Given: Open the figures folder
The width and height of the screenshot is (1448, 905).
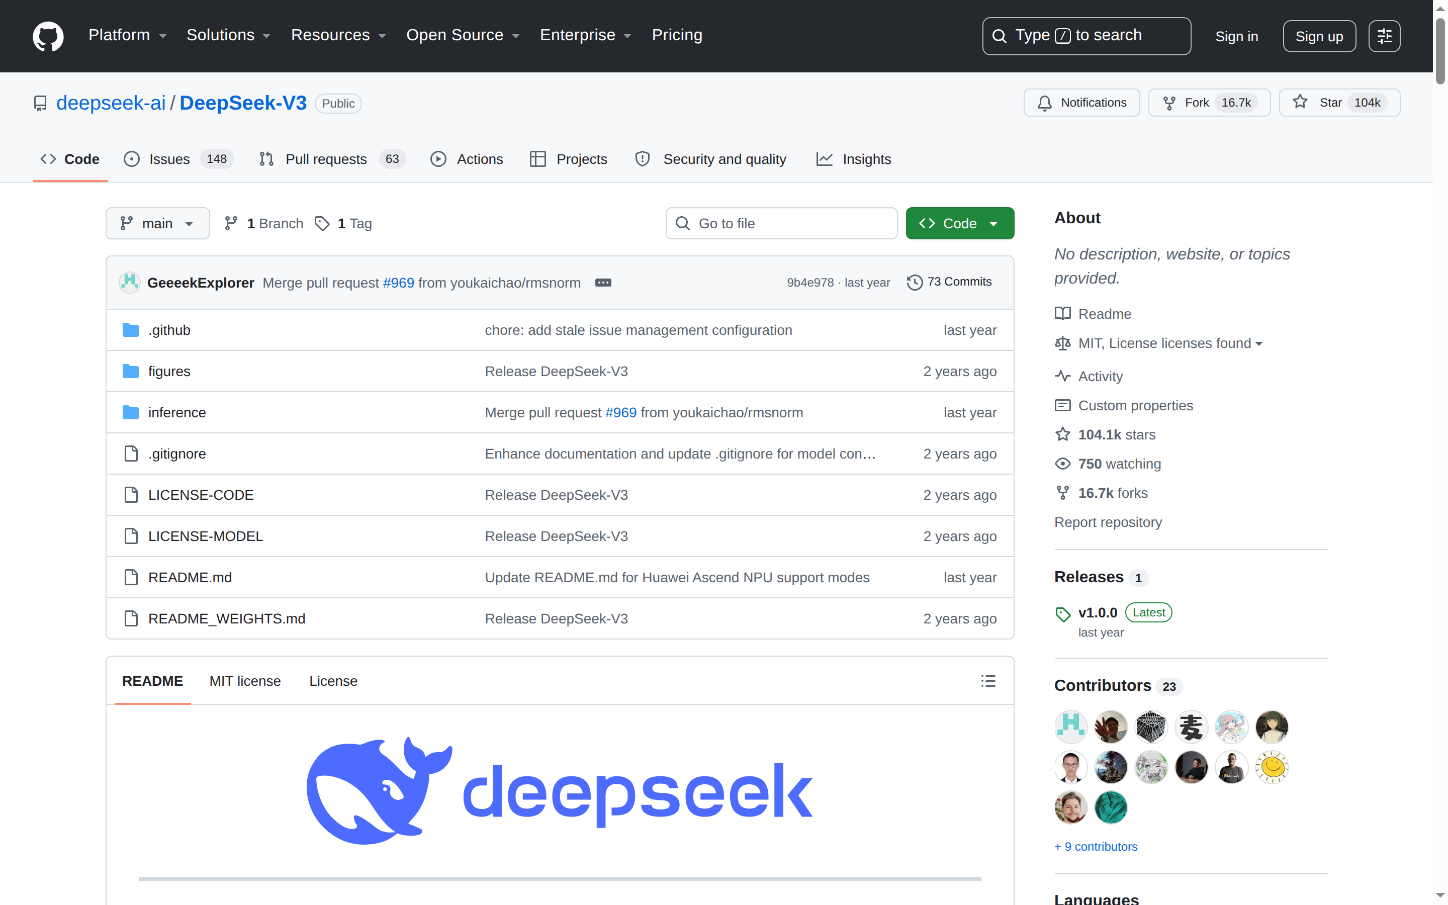Looking at the screenshot, I should (x=169, y=371).
